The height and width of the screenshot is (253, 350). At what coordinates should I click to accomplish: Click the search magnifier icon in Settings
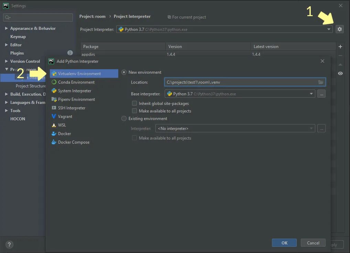coord(8,17)
